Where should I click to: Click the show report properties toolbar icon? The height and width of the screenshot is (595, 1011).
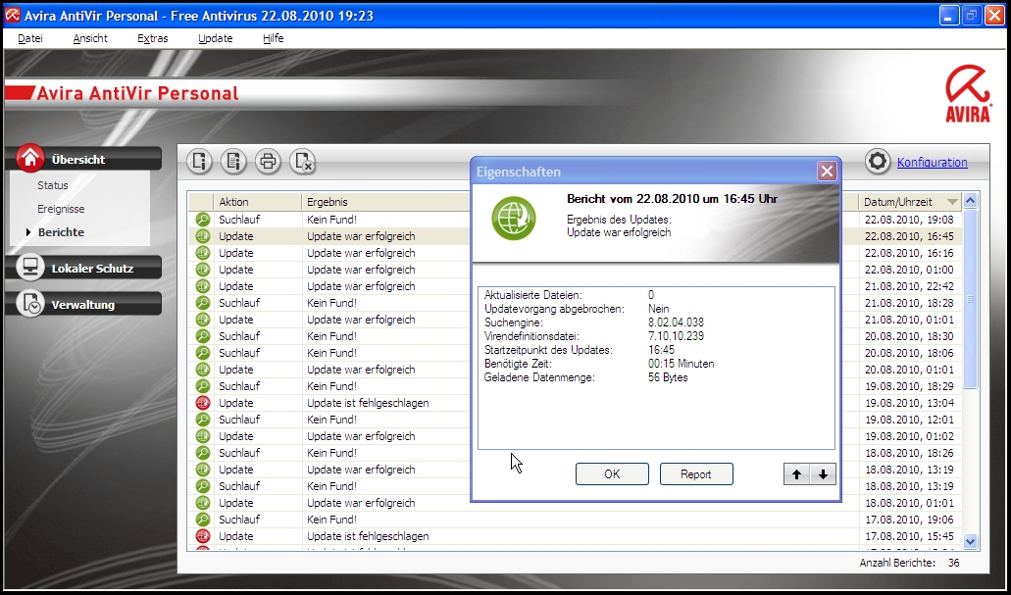click(200, 162)
